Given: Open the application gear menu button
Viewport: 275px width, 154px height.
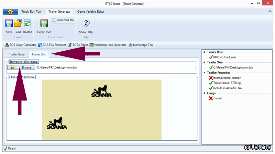Looking at the screenshot, I should click(10, 12).
